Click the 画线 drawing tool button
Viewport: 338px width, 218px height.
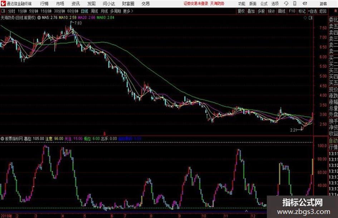coord(281,11)
